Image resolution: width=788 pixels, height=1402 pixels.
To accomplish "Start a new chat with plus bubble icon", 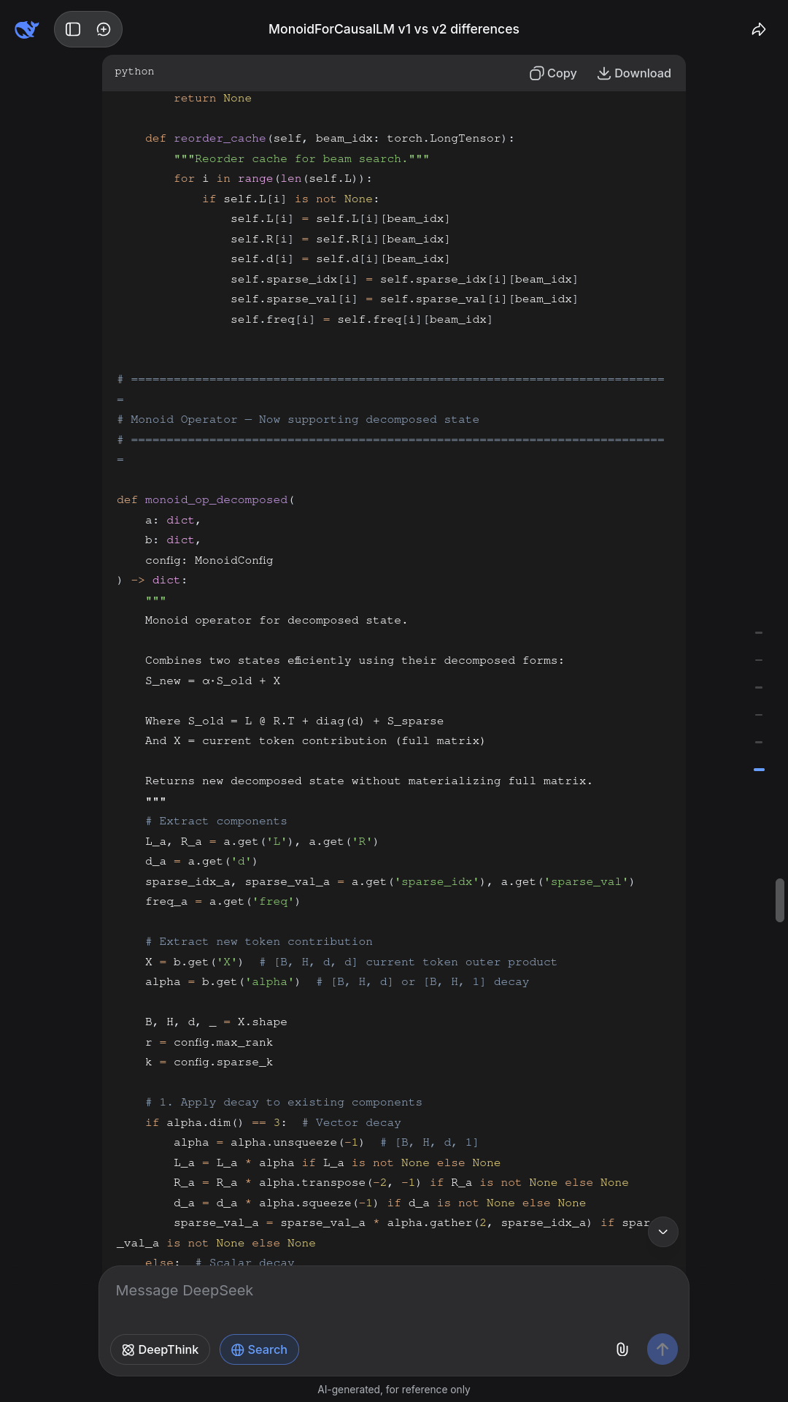I will [x=104, y=29].
